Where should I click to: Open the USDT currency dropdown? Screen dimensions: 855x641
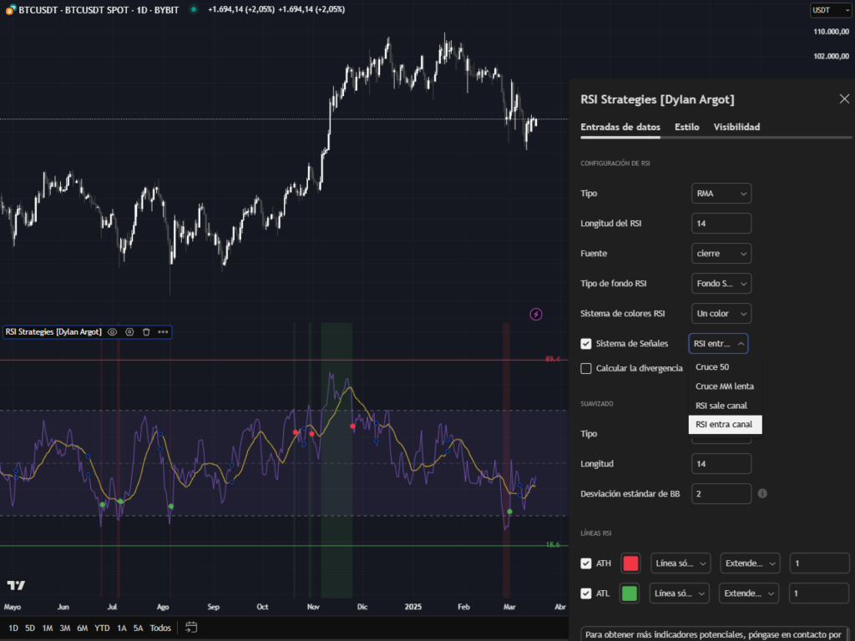point(830,10)
